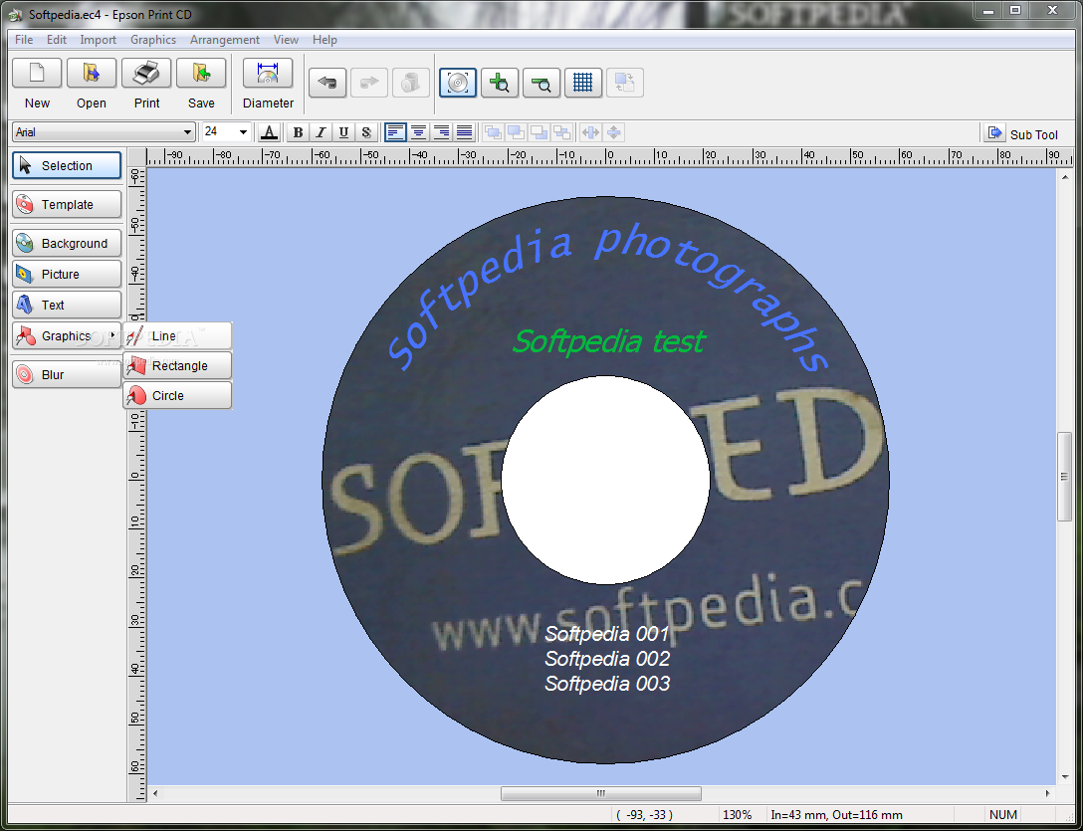Choose Rectangle from the Graphics submenu
Image resolution: width=1083 pixels, height=831 pixels.
(177, 365)
